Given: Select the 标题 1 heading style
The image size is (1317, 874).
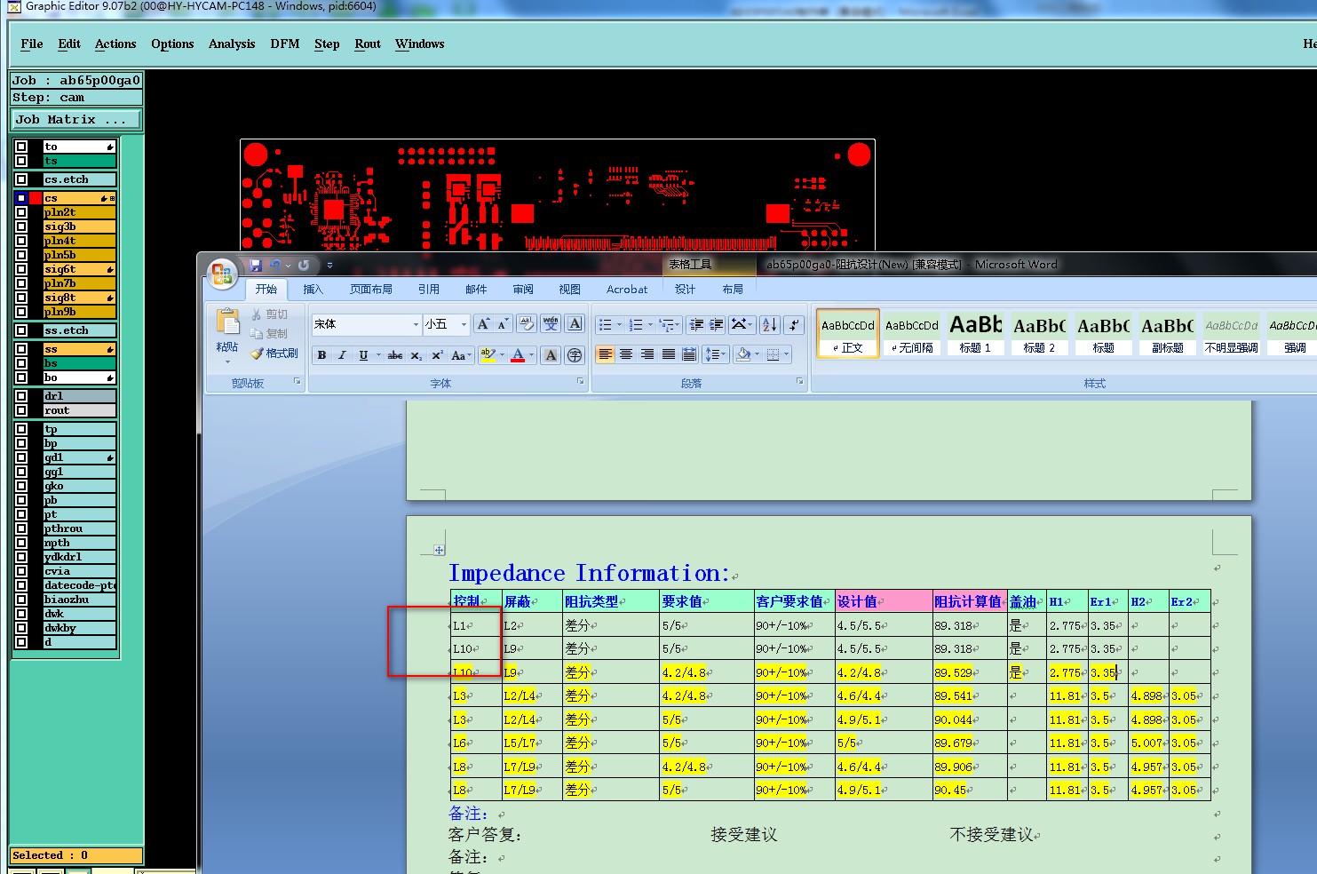Looking at the screenshot, I should (x=976, y=333).
